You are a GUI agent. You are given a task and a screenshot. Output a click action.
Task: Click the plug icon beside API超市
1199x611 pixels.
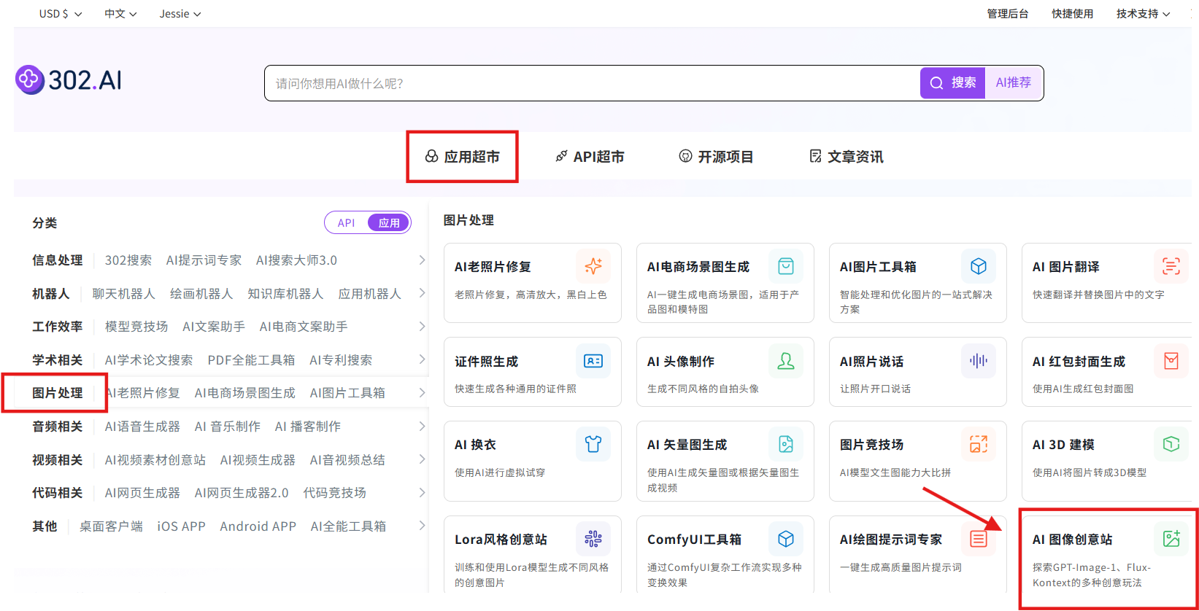click(561, 156)
